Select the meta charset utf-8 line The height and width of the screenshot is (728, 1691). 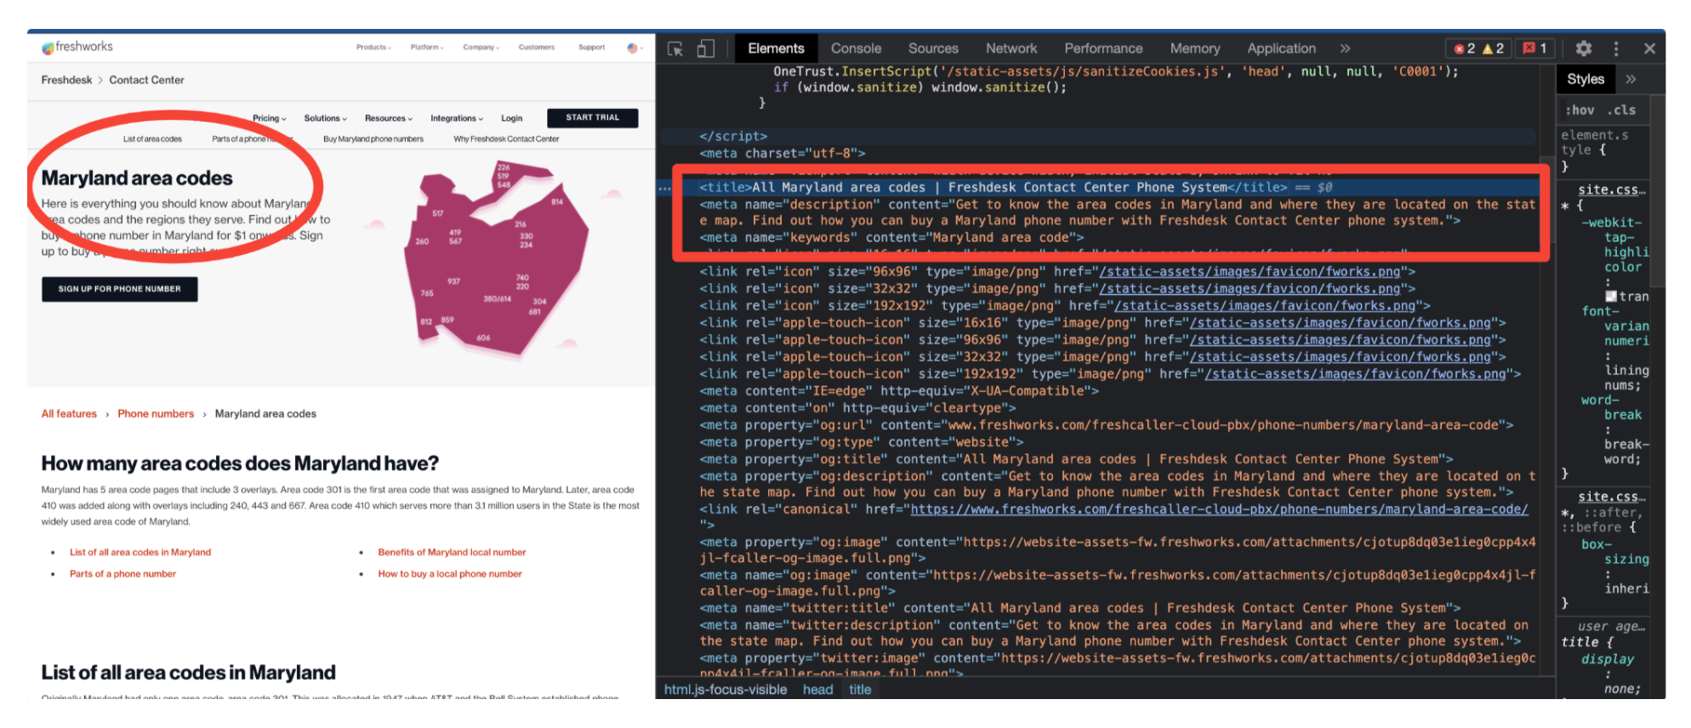pyautogui.click(x=783, y=154)
